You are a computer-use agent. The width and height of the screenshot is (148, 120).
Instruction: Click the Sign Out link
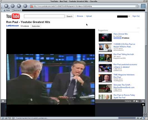(136, 16)
